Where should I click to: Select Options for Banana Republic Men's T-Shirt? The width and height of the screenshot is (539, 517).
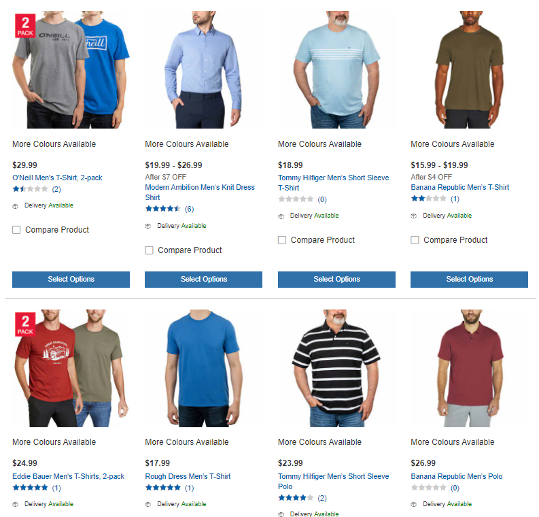(x=469, y=280)
